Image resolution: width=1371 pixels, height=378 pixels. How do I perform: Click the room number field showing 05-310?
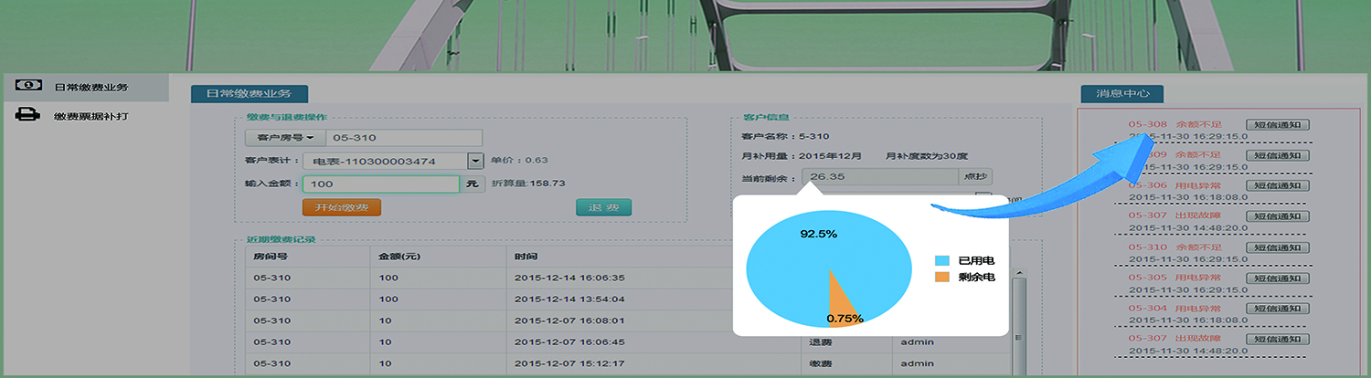click(x=403, y=138)
